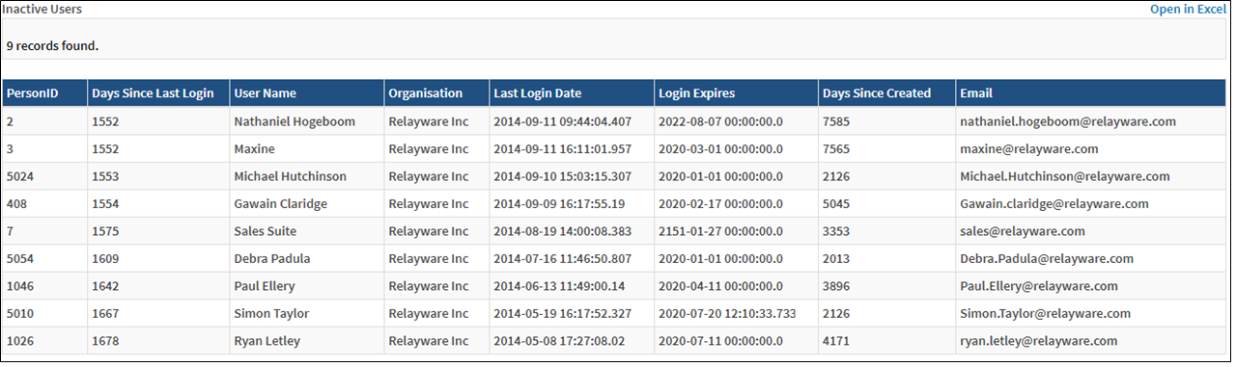1236x367 pixels.
Task: Select user name Paul Ellery
Action: 265,286
